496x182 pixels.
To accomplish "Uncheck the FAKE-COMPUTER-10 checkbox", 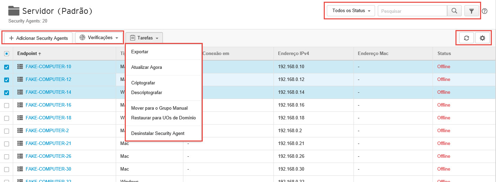I will pyautogui.click(x=7, y=67).
